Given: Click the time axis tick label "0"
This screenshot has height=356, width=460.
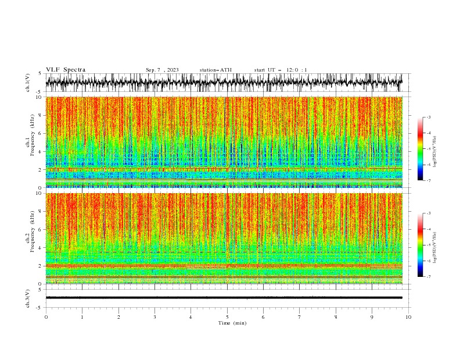Looking at the screenshot, I should 46,317.
